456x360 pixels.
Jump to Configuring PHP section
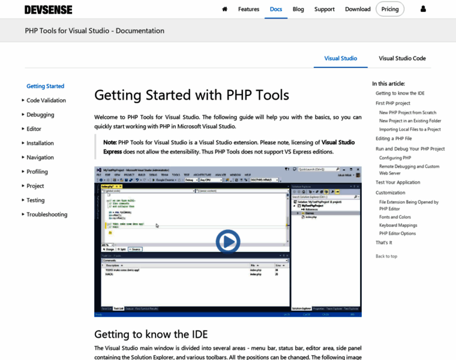395,158
